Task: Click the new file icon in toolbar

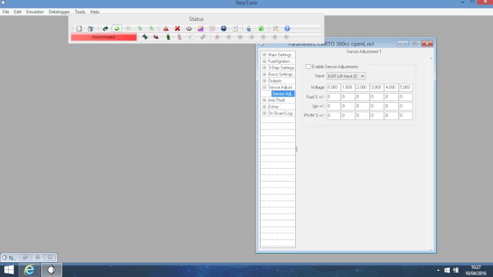Action: (79, 28)
